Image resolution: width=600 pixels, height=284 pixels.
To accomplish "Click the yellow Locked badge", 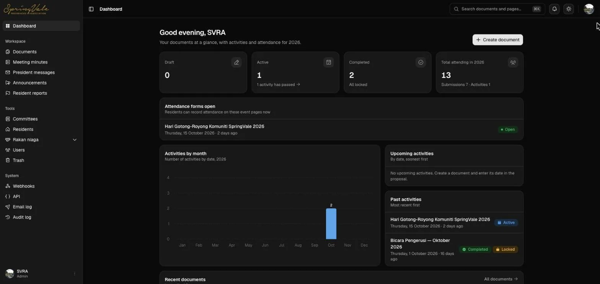I will point(505,249).
